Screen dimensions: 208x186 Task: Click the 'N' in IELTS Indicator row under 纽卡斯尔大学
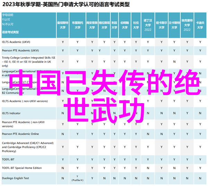162,113
